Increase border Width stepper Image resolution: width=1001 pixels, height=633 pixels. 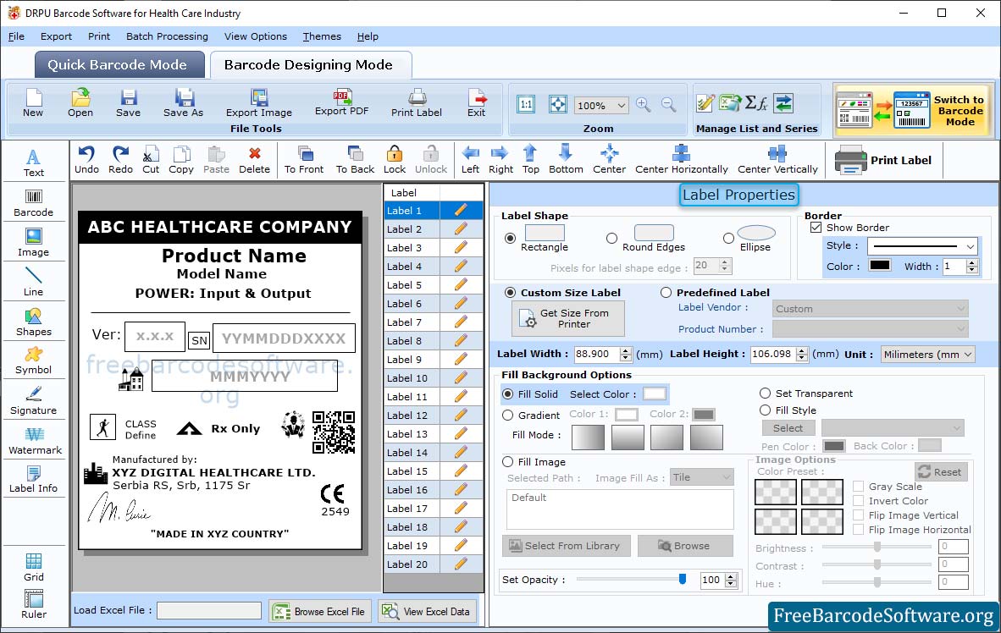(971, 262)
